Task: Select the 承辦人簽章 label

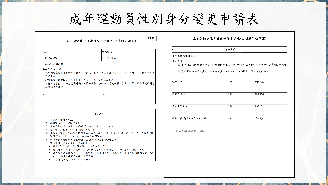Action: (179, 94)
